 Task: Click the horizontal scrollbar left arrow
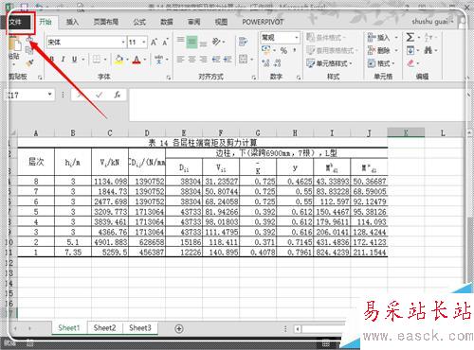pyautogui.click(x=298, y=329)
